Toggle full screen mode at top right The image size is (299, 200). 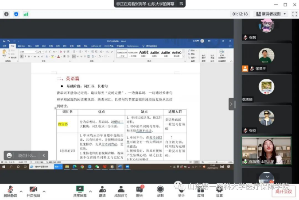(x=291, y=14)
